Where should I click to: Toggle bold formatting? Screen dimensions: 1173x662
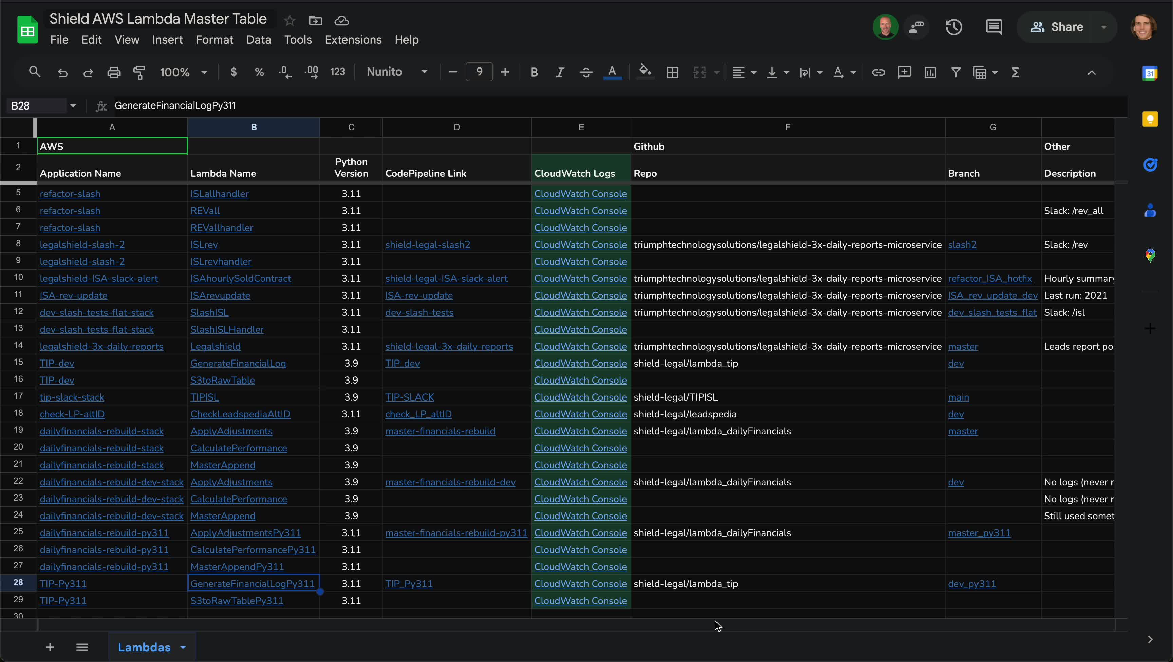pos(534,72)
